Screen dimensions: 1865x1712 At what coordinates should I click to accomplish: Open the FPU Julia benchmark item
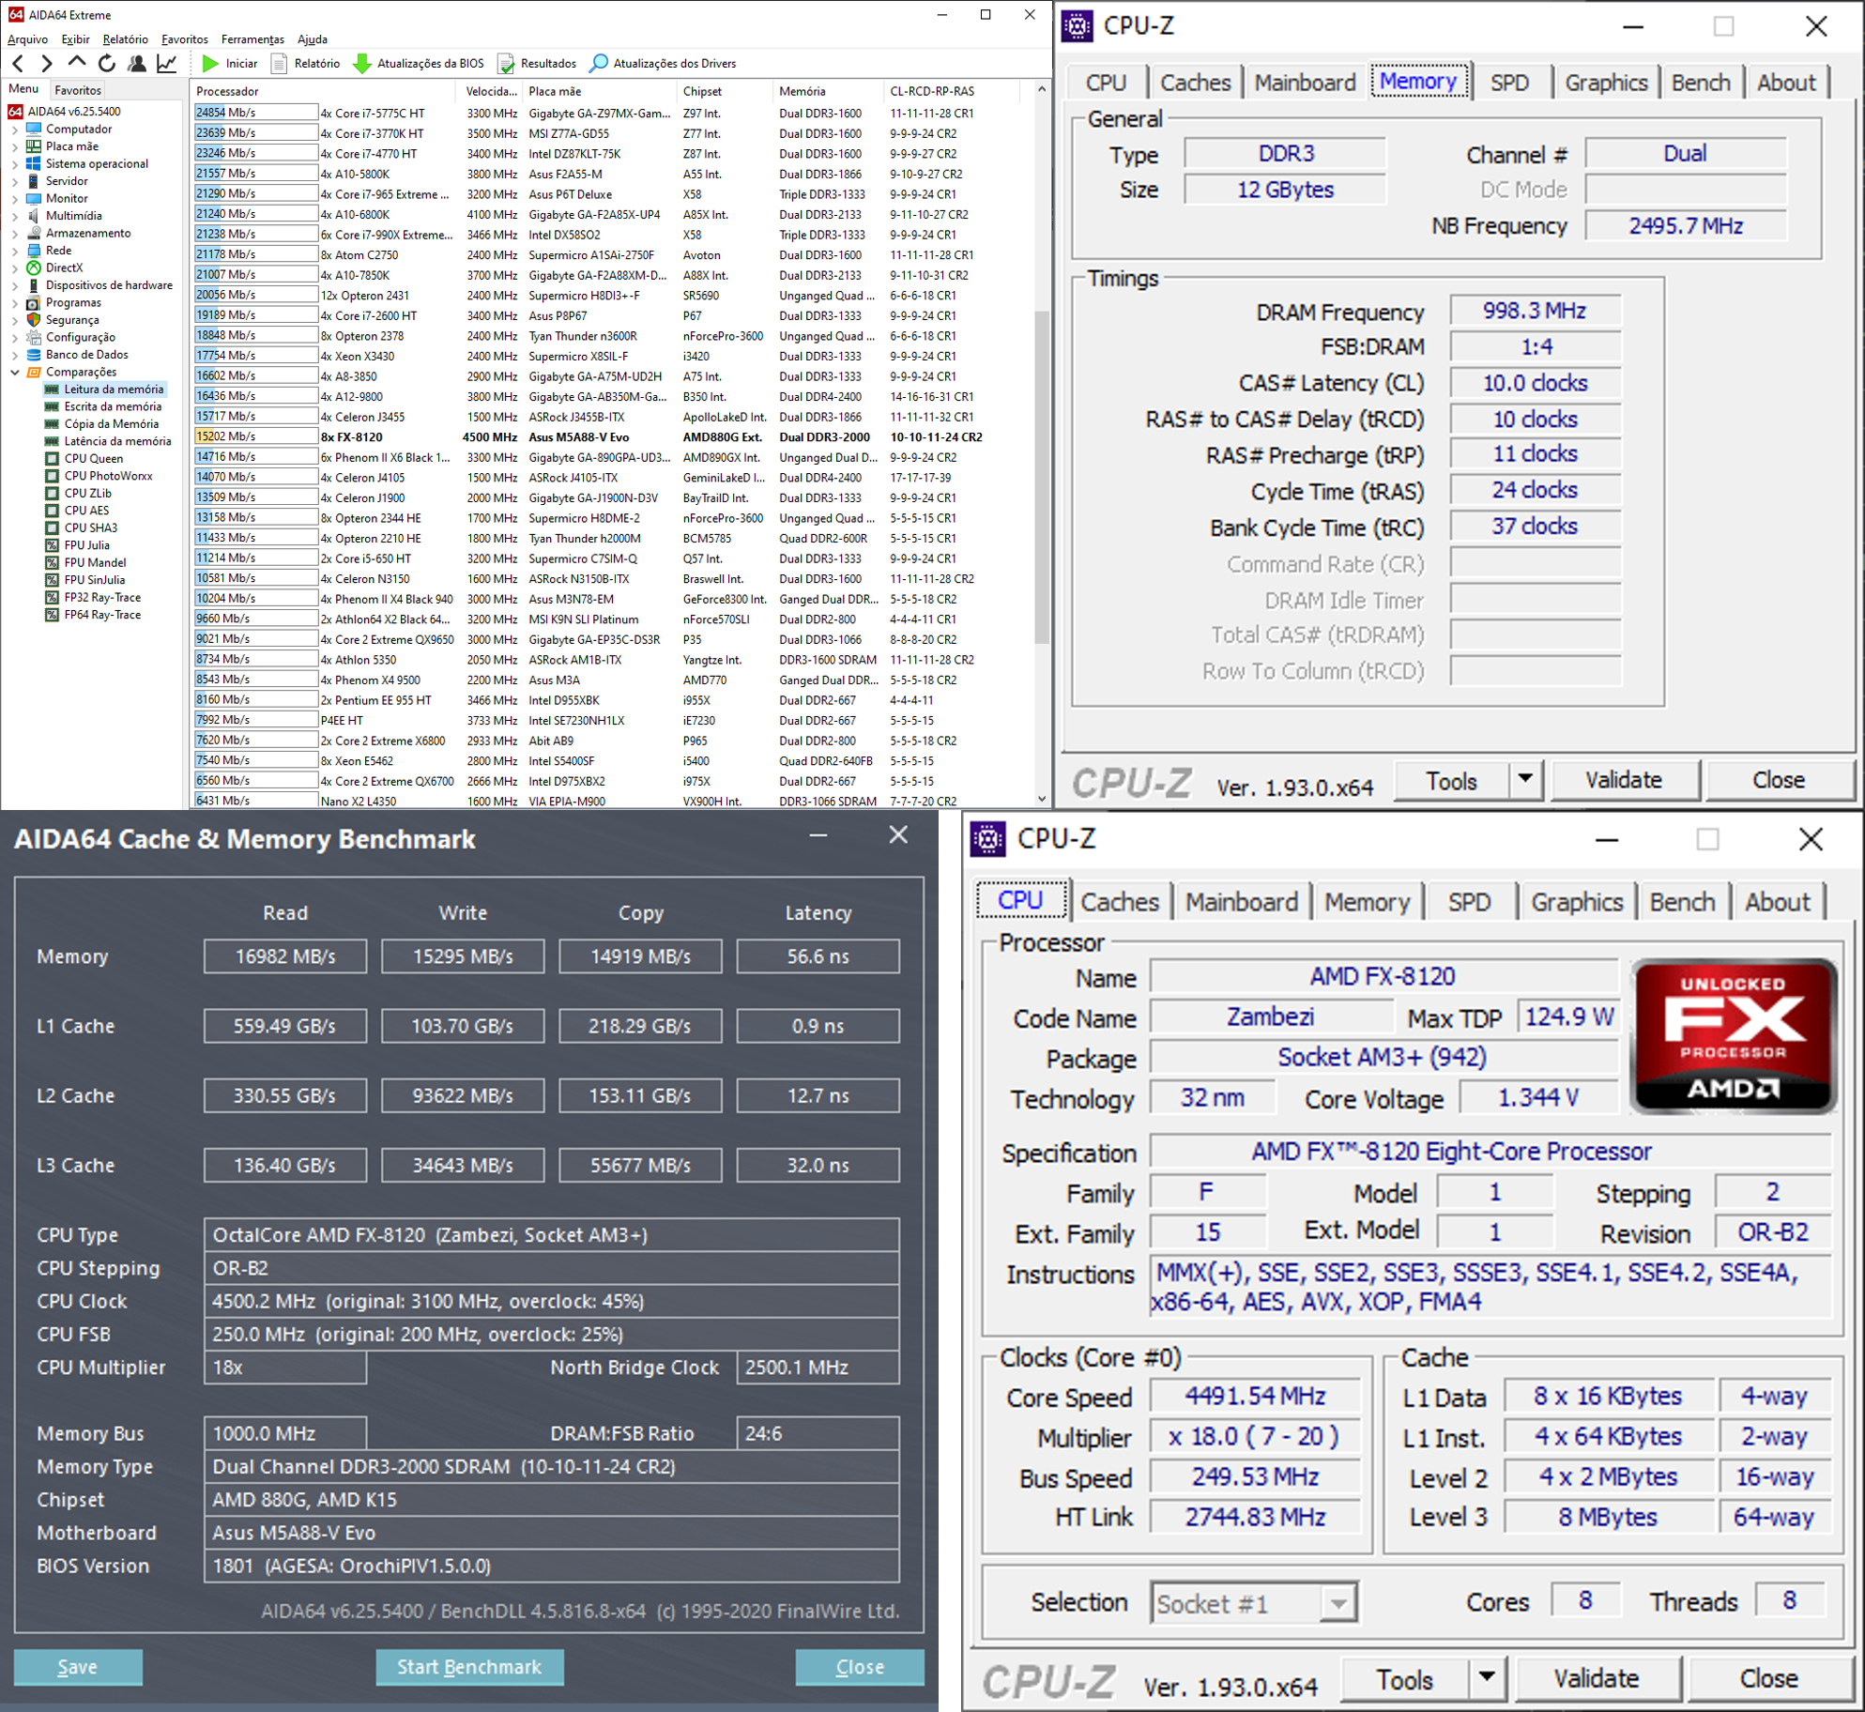[87, 545]
